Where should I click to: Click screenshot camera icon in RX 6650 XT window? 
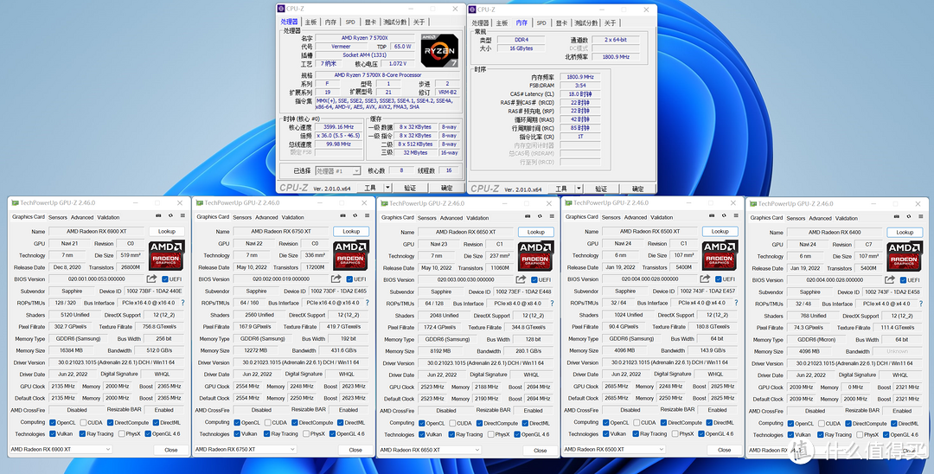[x=528, y=216]
